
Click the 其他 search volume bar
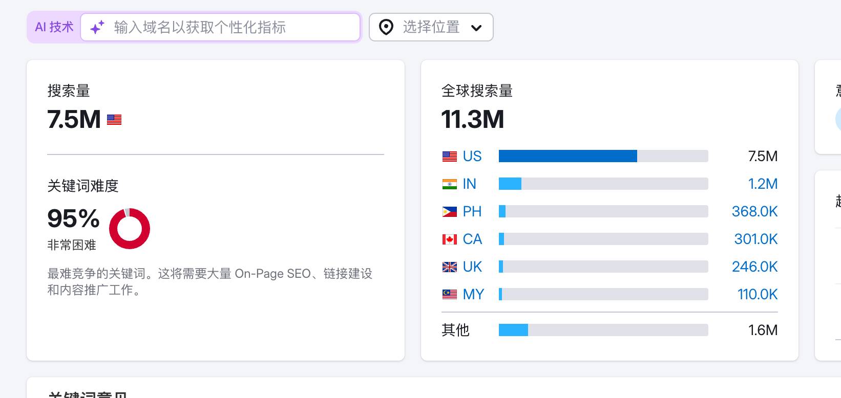coord(603,330)
